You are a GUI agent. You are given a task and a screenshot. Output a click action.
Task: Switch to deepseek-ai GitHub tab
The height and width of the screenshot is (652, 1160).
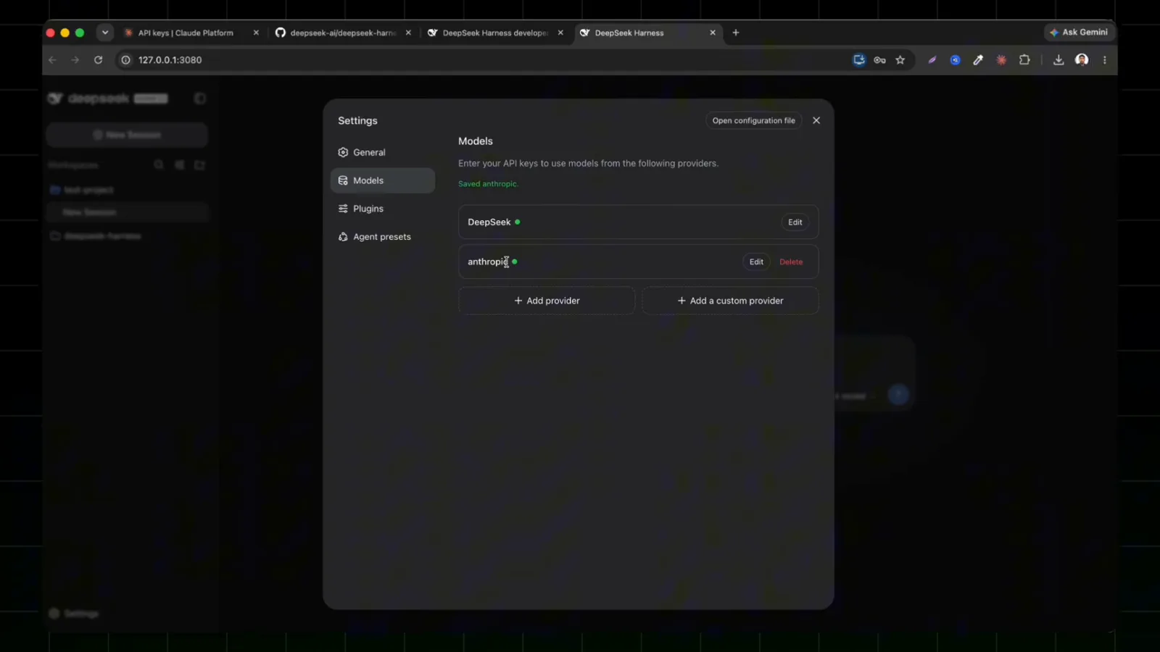click(343, 33)
